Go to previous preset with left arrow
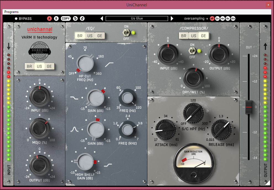The image size is (274, 190). point(102,18)
